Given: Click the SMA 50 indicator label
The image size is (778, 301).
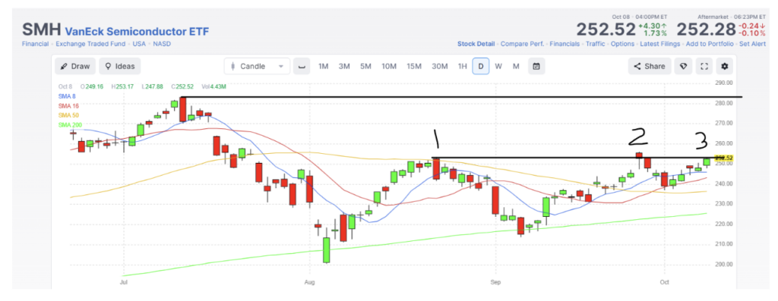Looking at the screenshot, I should coord(68,115).
